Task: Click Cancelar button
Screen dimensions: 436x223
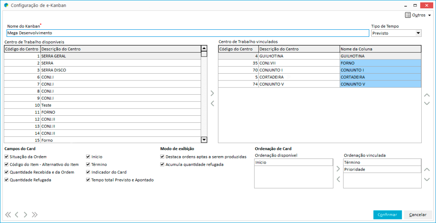Action: coord(418,215)
